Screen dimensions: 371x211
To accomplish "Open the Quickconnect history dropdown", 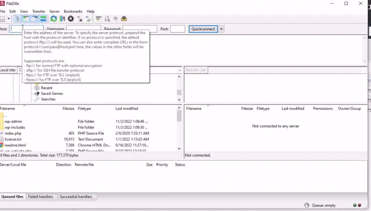I will (x=221, y=29).
